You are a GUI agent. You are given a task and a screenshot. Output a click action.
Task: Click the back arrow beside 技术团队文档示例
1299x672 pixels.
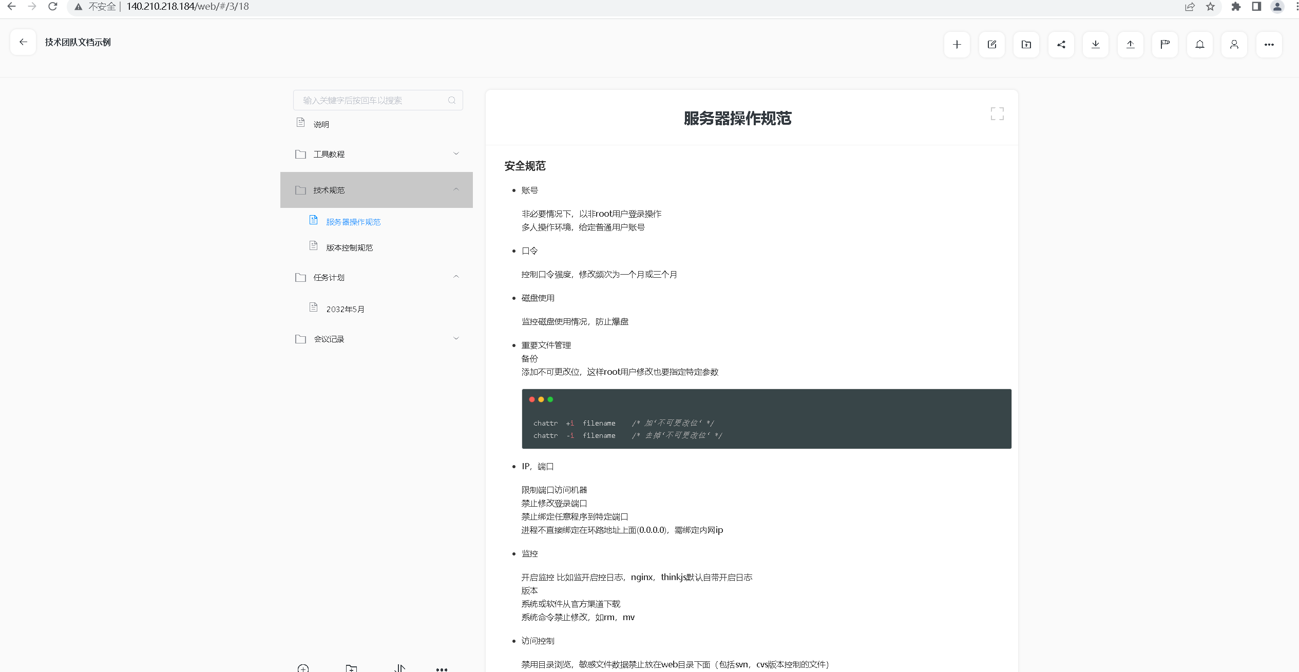(x=23, y=42)
